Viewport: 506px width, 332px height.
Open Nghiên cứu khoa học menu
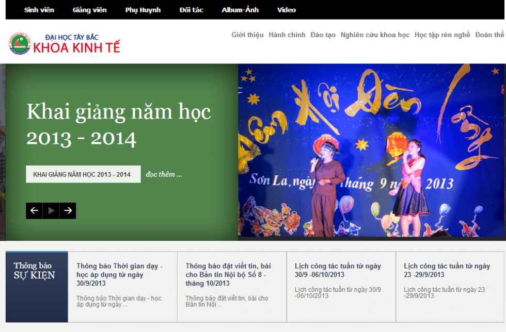pos(375,35)
